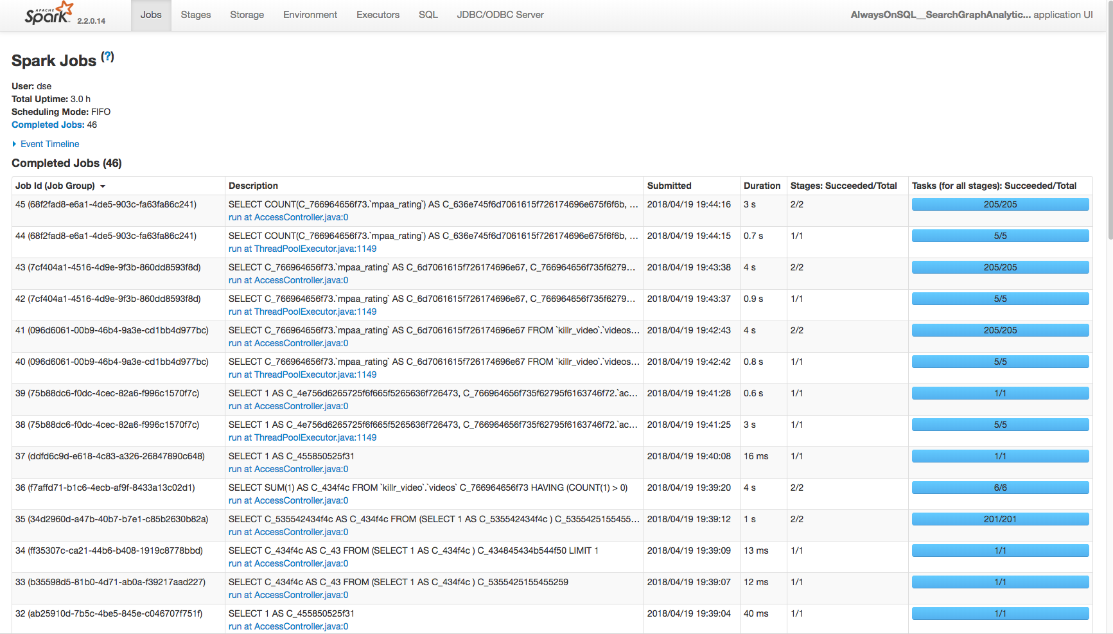
Task: Open the Executors tab
Action: point(378,15)
